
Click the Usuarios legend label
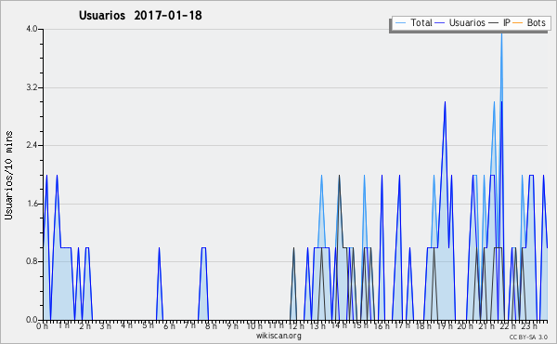[467, 22]
